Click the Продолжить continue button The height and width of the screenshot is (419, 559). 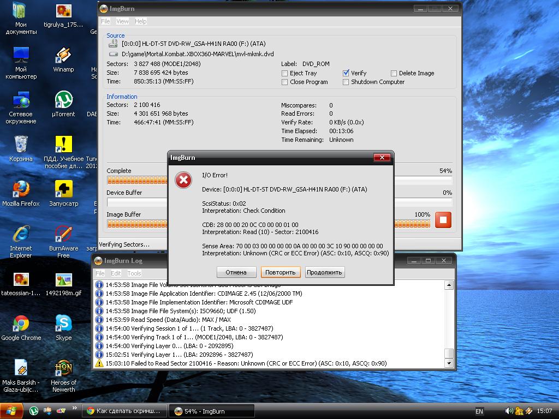pyautogui.click(x=324, y=272)
